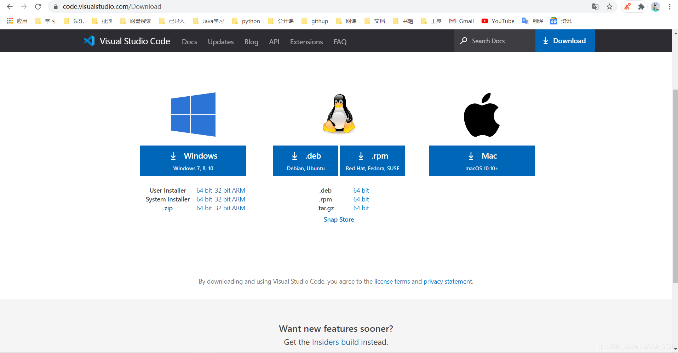This screenshot has height=353, width=678.
Task: Click the blue Download button in header
Action: click(x=565, y=41)
